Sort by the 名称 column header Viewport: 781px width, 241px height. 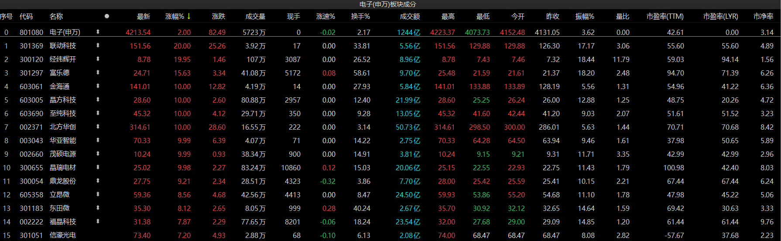coord(56,16)
